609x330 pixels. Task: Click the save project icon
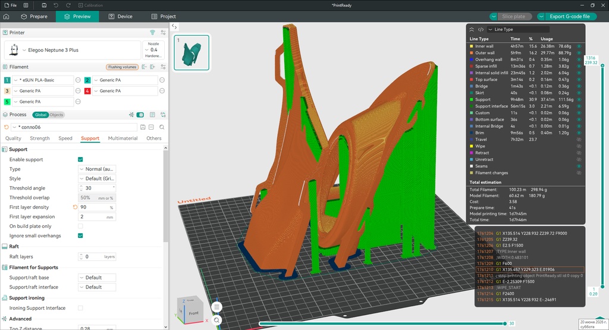tap(44, 5)
